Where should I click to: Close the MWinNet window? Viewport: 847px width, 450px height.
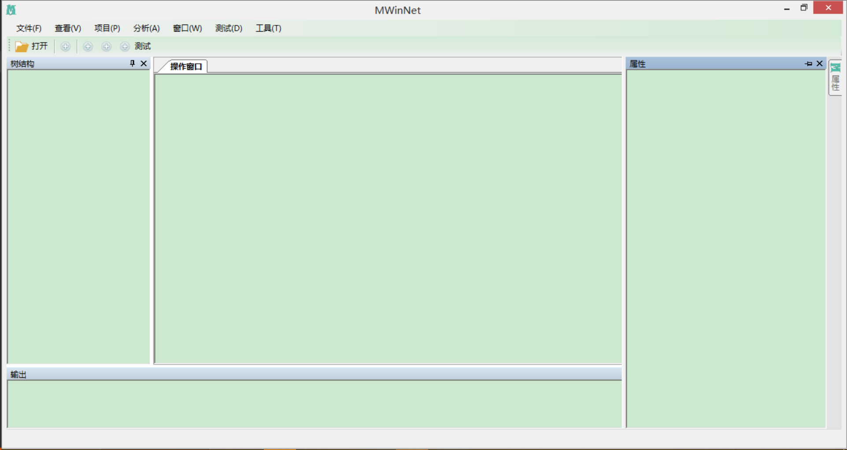click(x=828, y=7)
